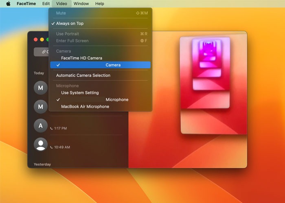Select FaceTime HD Camera
Screen dimensions: 285x203
click(100, 58)
